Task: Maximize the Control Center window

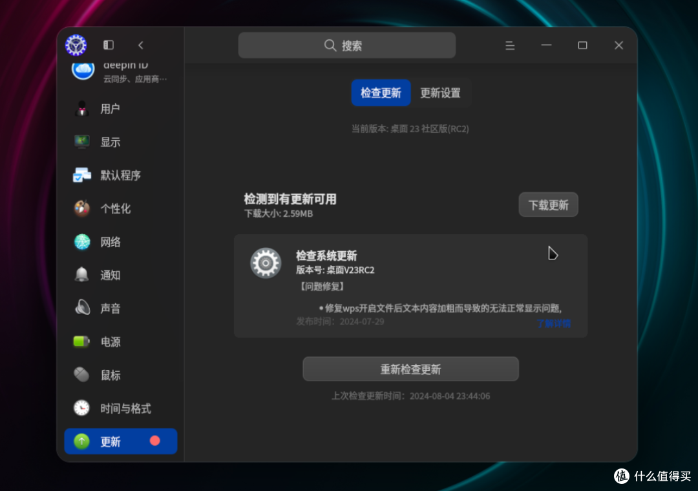Action: (582, 45)
